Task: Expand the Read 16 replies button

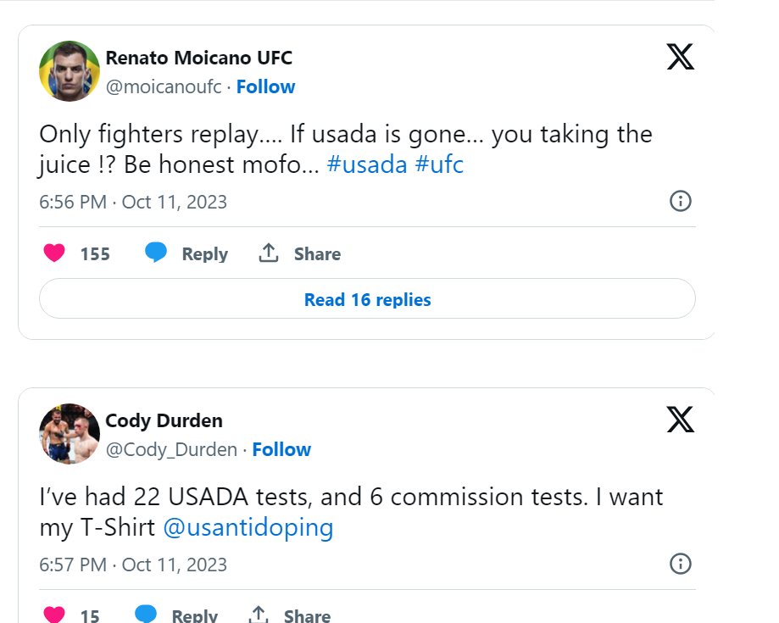Action: click(x=367, y=300)
